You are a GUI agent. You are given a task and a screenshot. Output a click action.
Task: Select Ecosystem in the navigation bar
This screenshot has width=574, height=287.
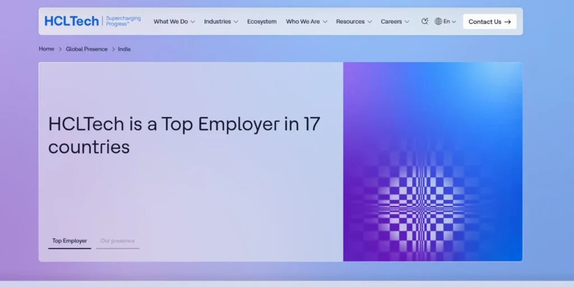(x=262, y=22)
